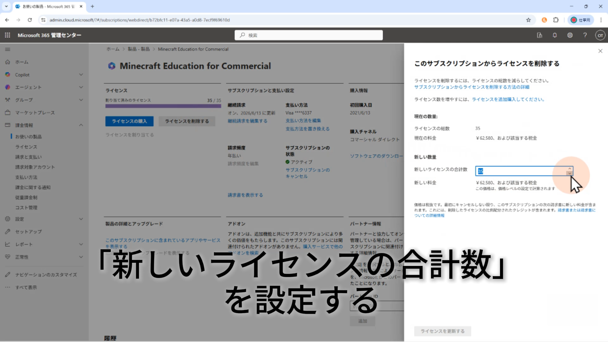Click the help question mark icon
Image resolution: width=608 pixels, height=342 pixels.
[585, 35]
